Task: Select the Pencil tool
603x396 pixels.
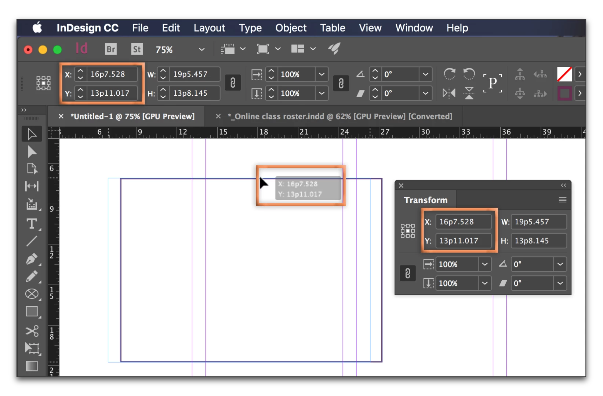Action: coord(32,276)
